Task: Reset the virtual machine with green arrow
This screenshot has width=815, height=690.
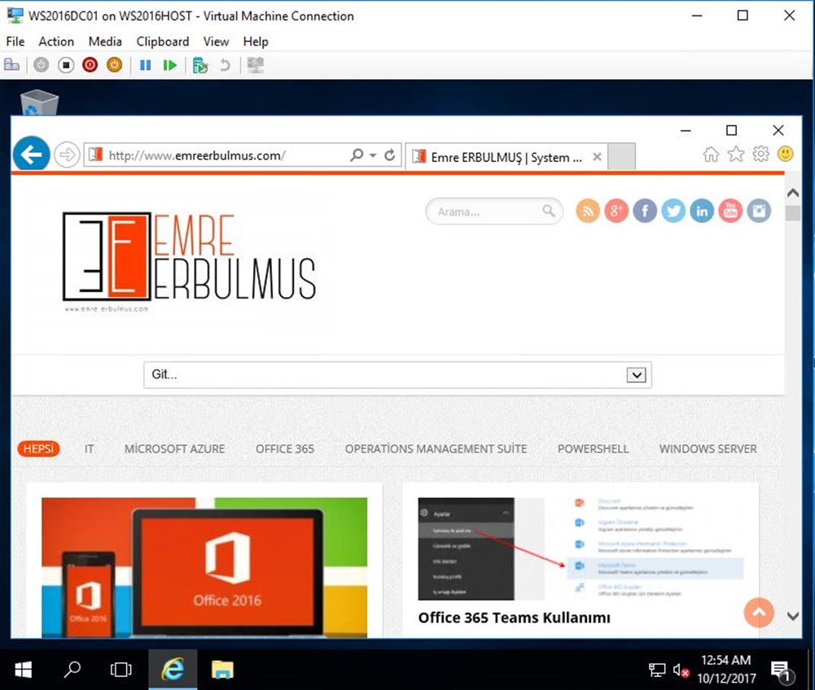Action: (x=170, y=65)
